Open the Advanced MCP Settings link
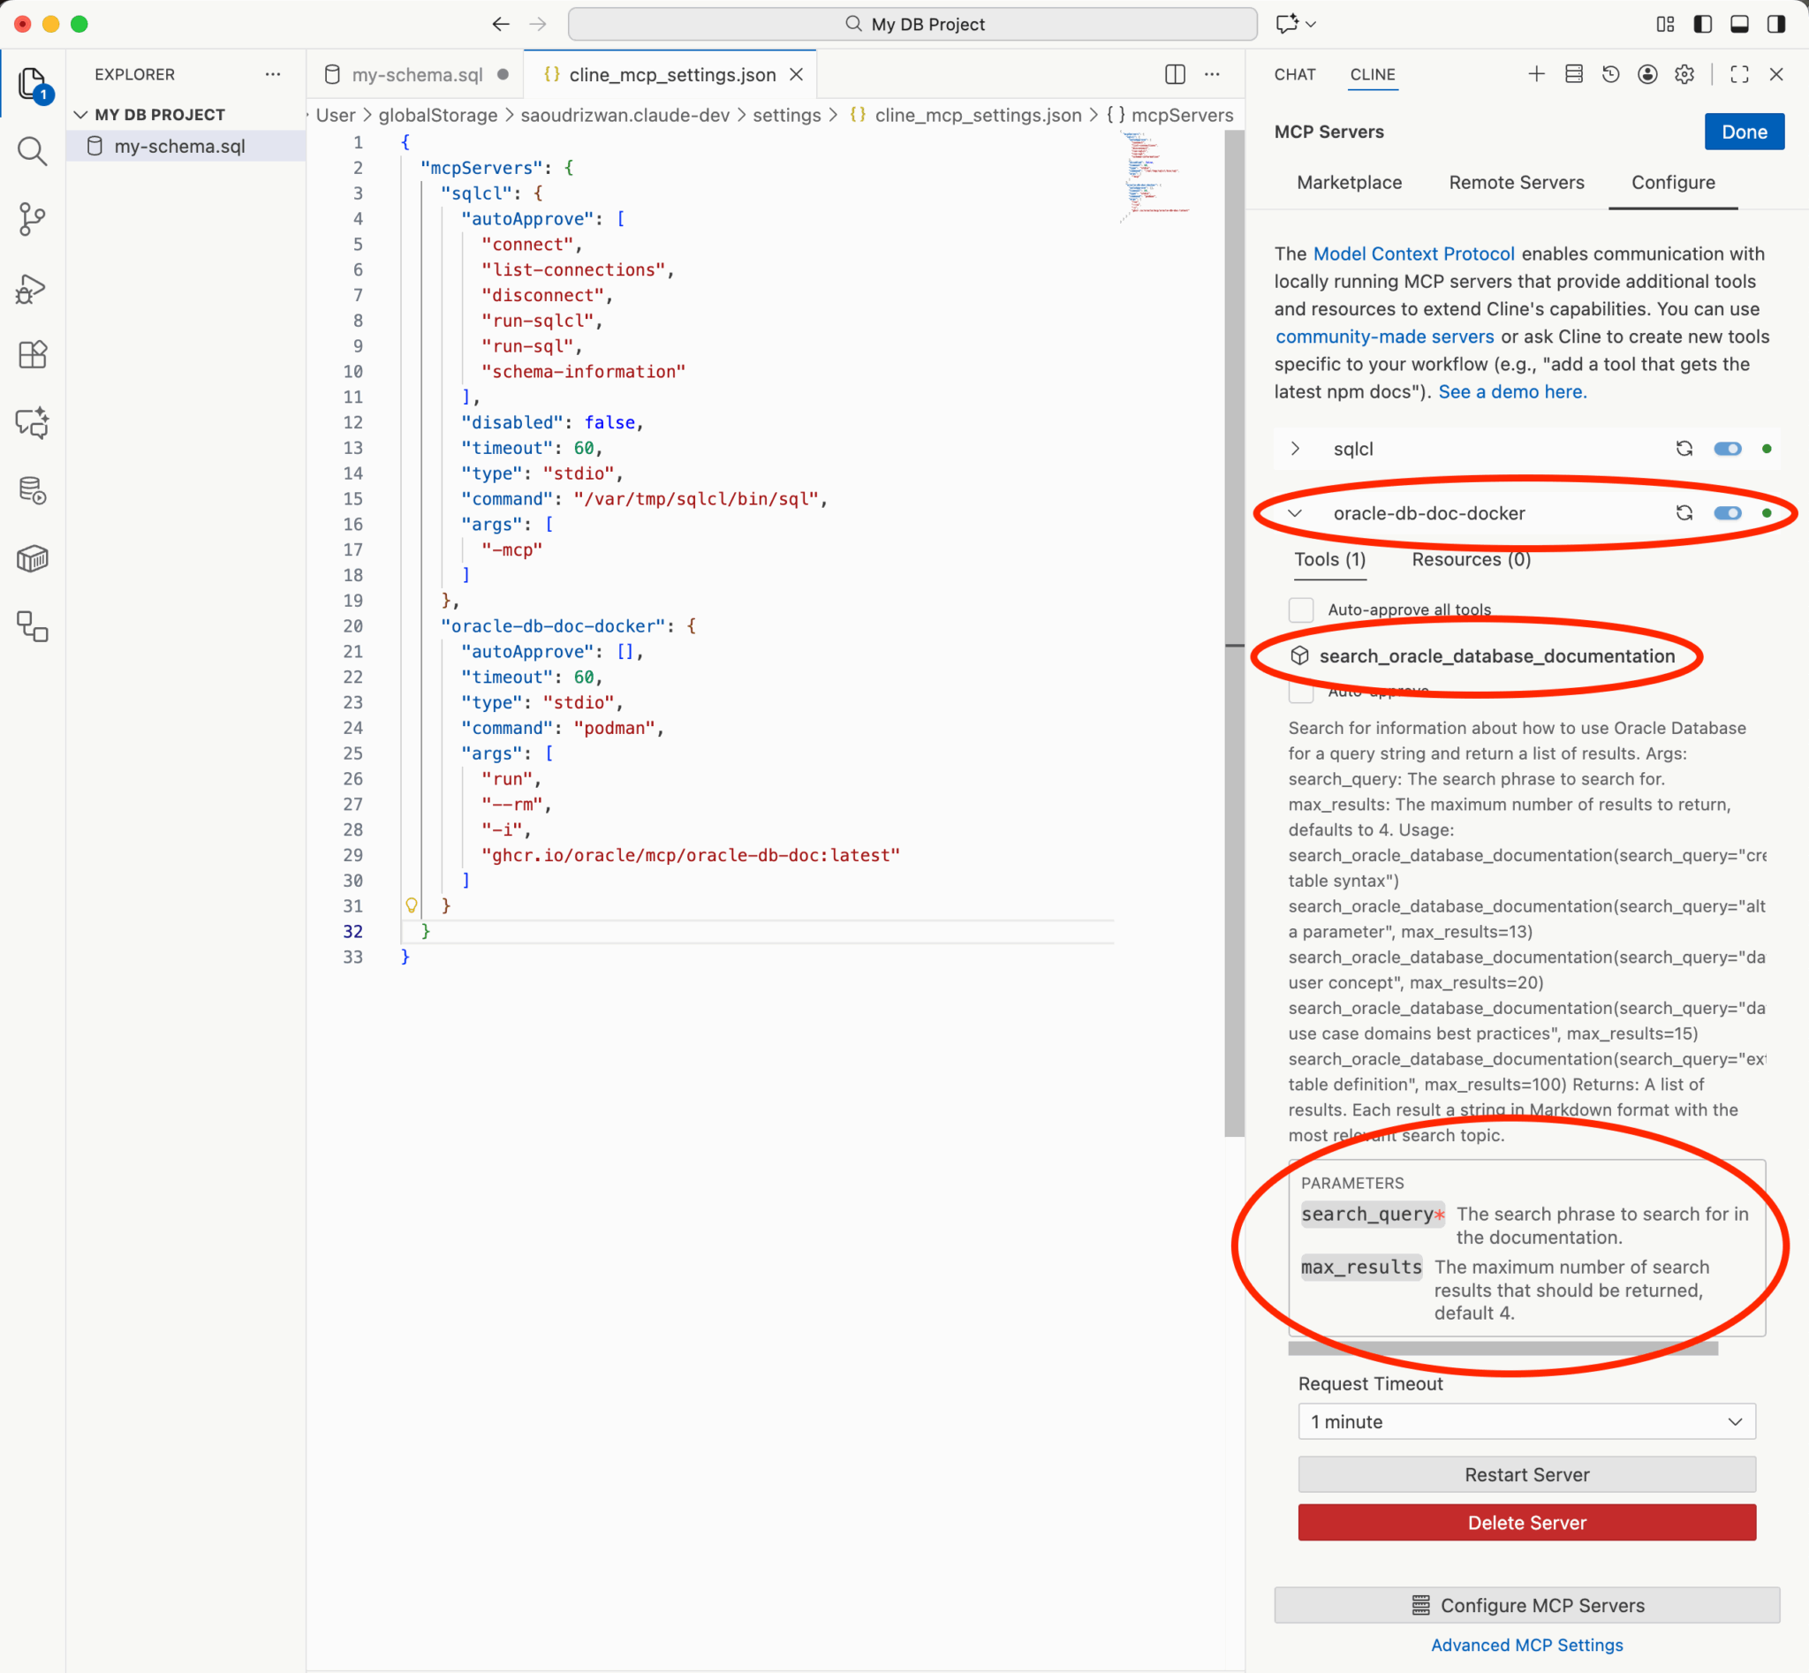The height and width of the screenshot is (1673, 1809). tap(1526, 1645)
